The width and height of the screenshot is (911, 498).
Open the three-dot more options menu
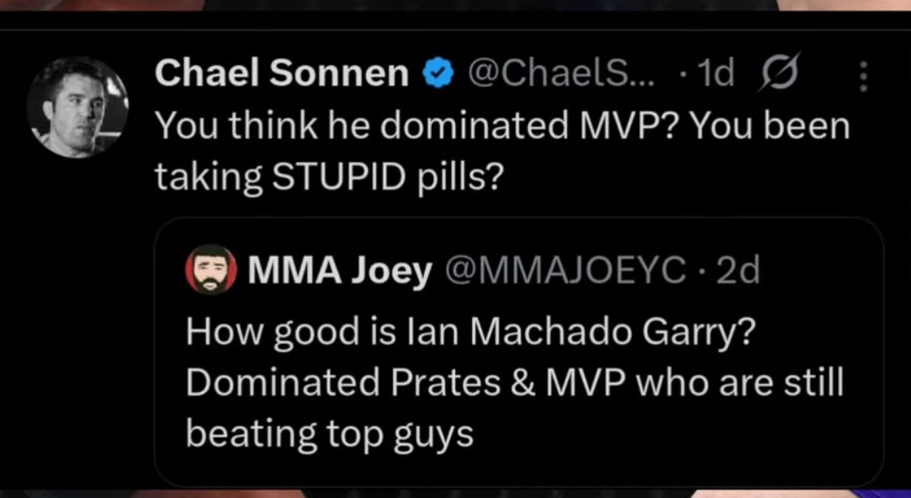click(863, 78)
